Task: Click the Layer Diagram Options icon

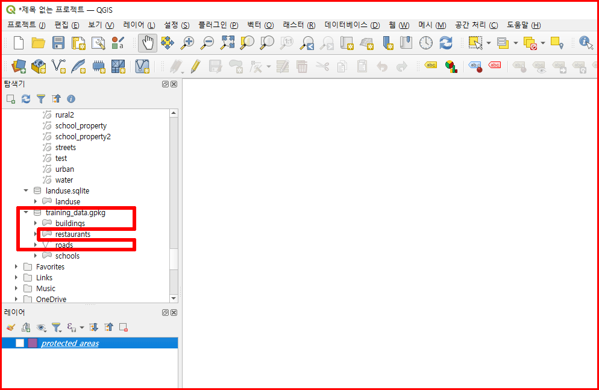Action: [x=451, y=66]
